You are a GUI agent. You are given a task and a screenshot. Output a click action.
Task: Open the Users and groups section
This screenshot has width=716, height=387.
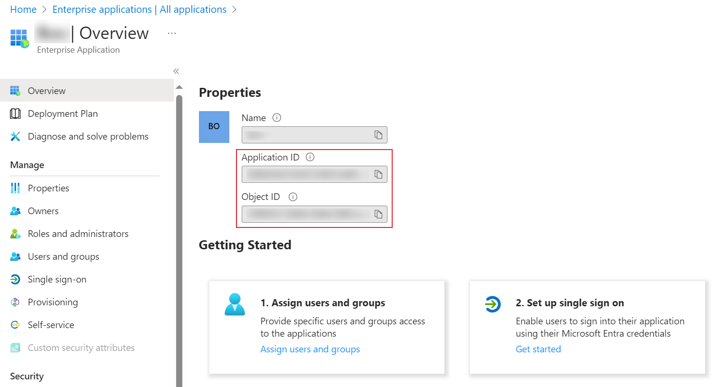(62, 256)
